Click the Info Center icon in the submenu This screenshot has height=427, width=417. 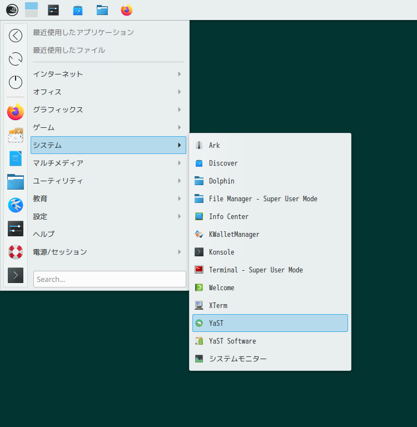point(199,216)
